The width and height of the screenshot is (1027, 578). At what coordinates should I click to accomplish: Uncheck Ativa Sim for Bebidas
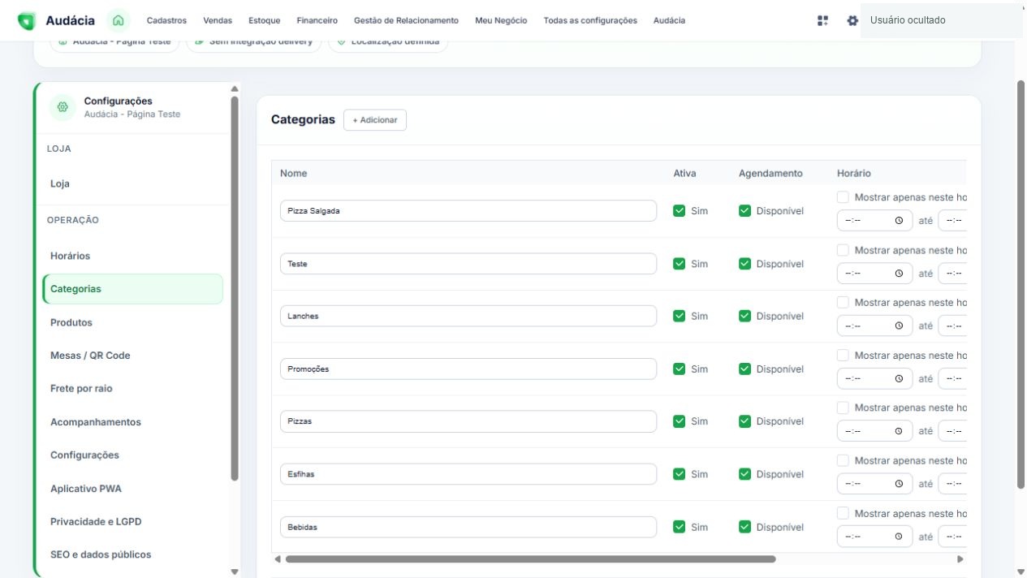[680, 527]
